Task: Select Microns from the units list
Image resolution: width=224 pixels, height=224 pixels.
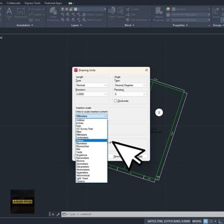Action: tap(91, 161)
